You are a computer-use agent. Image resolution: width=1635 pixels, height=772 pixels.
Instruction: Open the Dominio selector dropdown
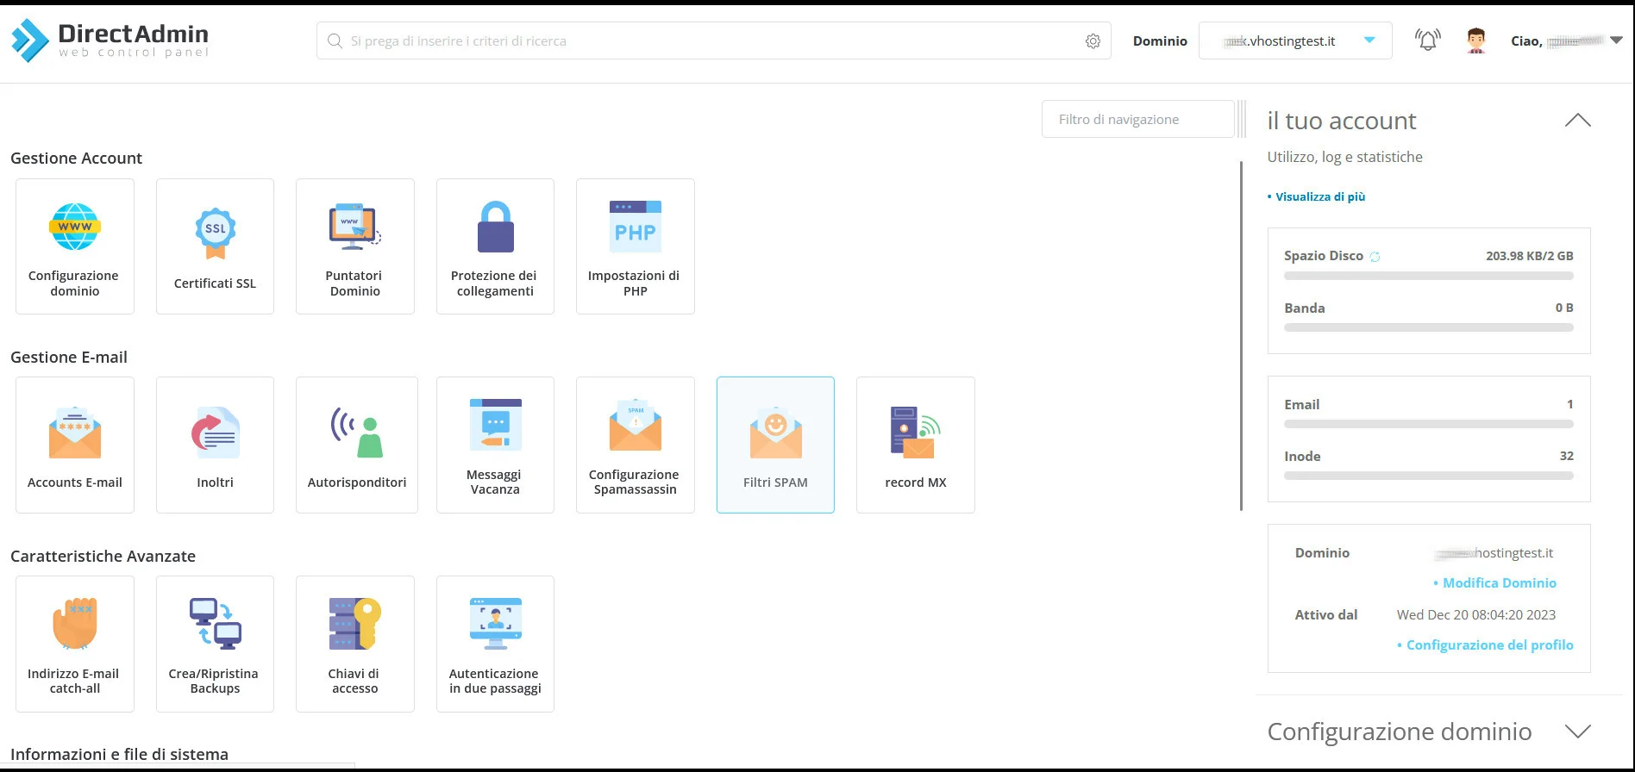(x=1295, y=40)
